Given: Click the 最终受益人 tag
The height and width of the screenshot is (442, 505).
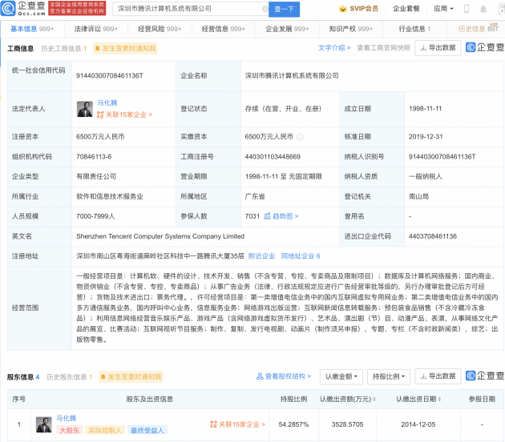Looking at the screenshot, I should pyautogui.click(x=147, y=431).
